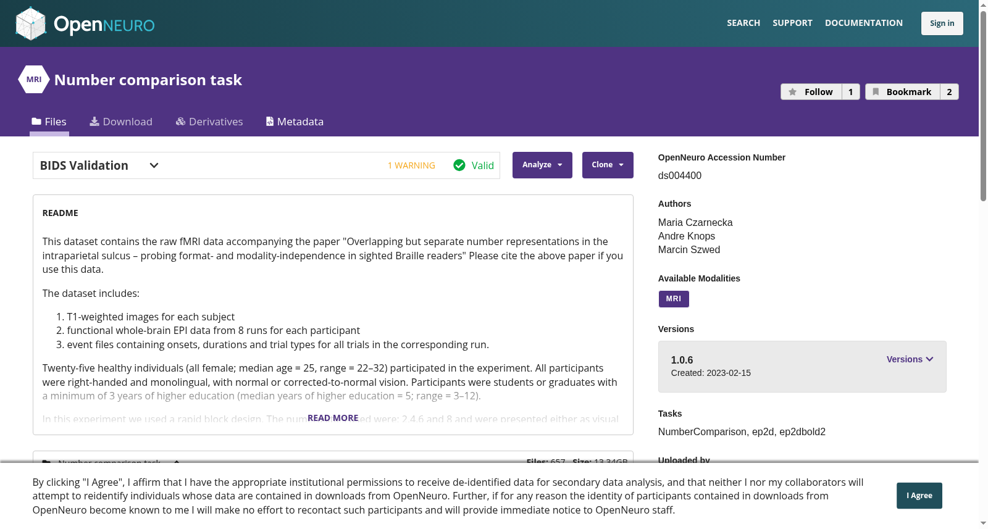Click the follower count 1

click(x=851, y=92)
